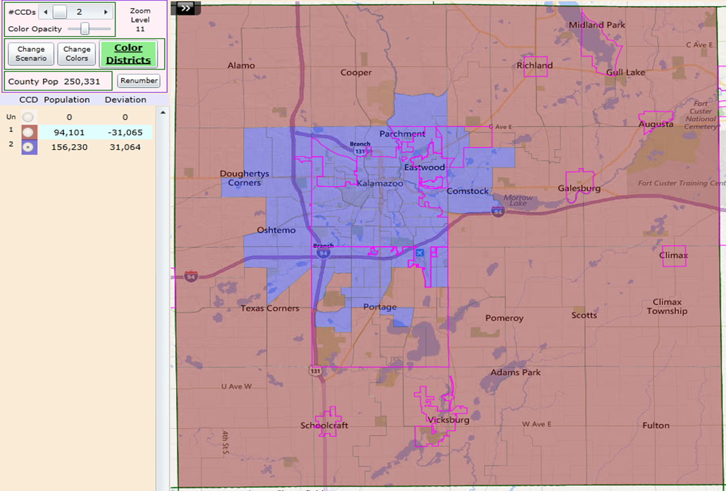
Task: Select the radio button for CCD 1
Action: tap(27, 132)
